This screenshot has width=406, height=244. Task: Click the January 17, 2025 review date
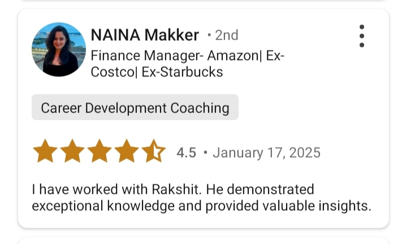click(266, 152)
